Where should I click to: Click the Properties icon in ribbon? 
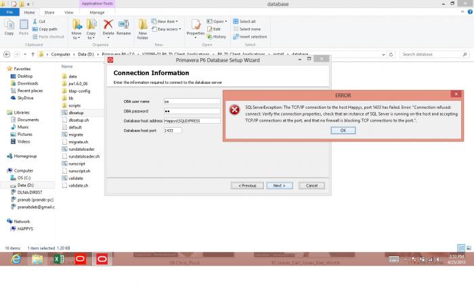point(196,25)
